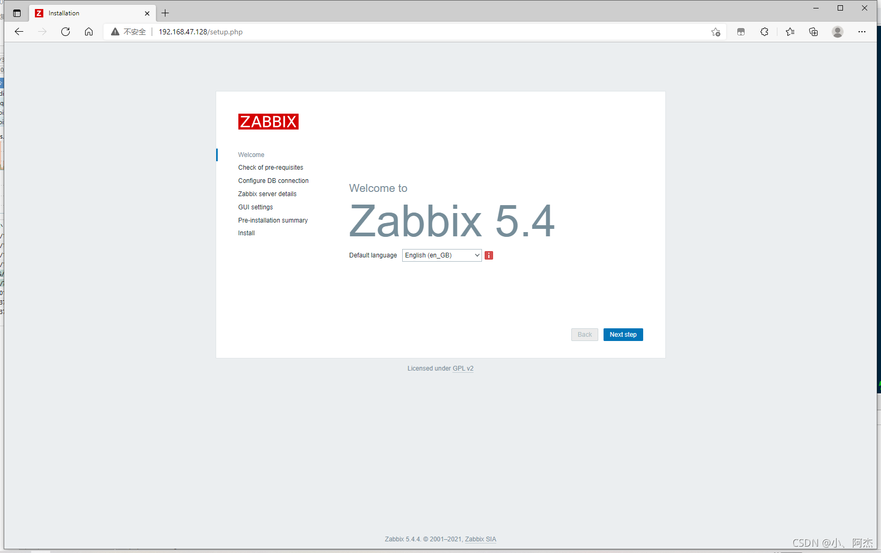The image size is (881, 553).
Task: Click the browser forward arrow
Action: click(42, 32)
